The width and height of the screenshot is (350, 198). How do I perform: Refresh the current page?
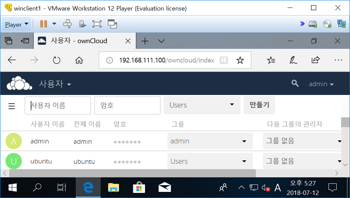(x=56, y=60)
